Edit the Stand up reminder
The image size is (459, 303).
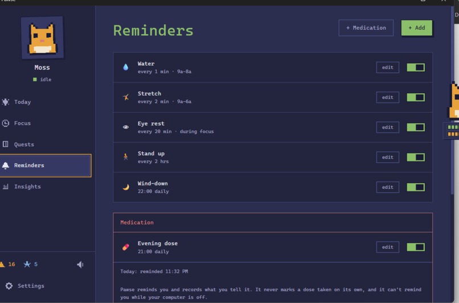point(388,157)
